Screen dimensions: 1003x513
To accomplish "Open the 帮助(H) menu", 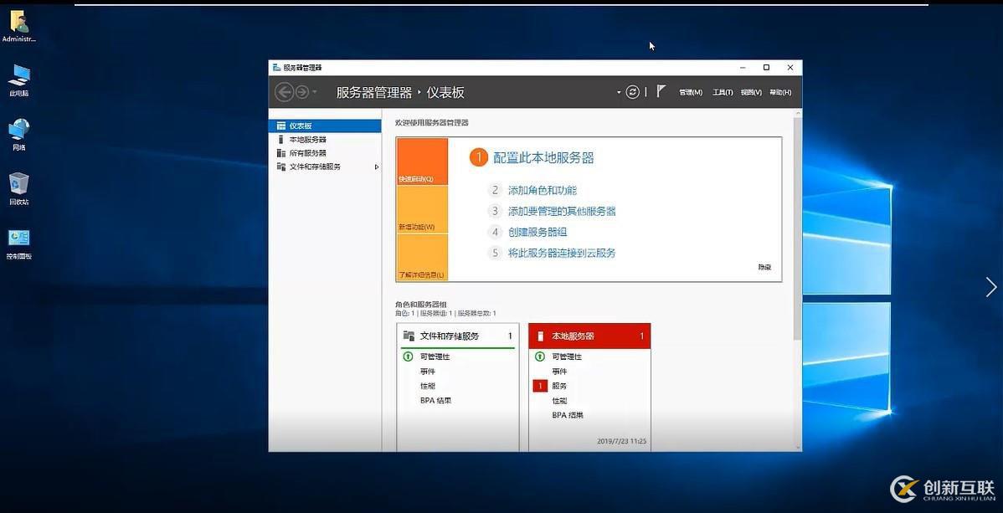I will 780,93.
